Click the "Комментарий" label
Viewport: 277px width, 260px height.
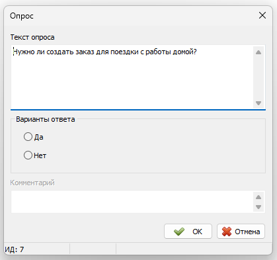click(32, 183)
